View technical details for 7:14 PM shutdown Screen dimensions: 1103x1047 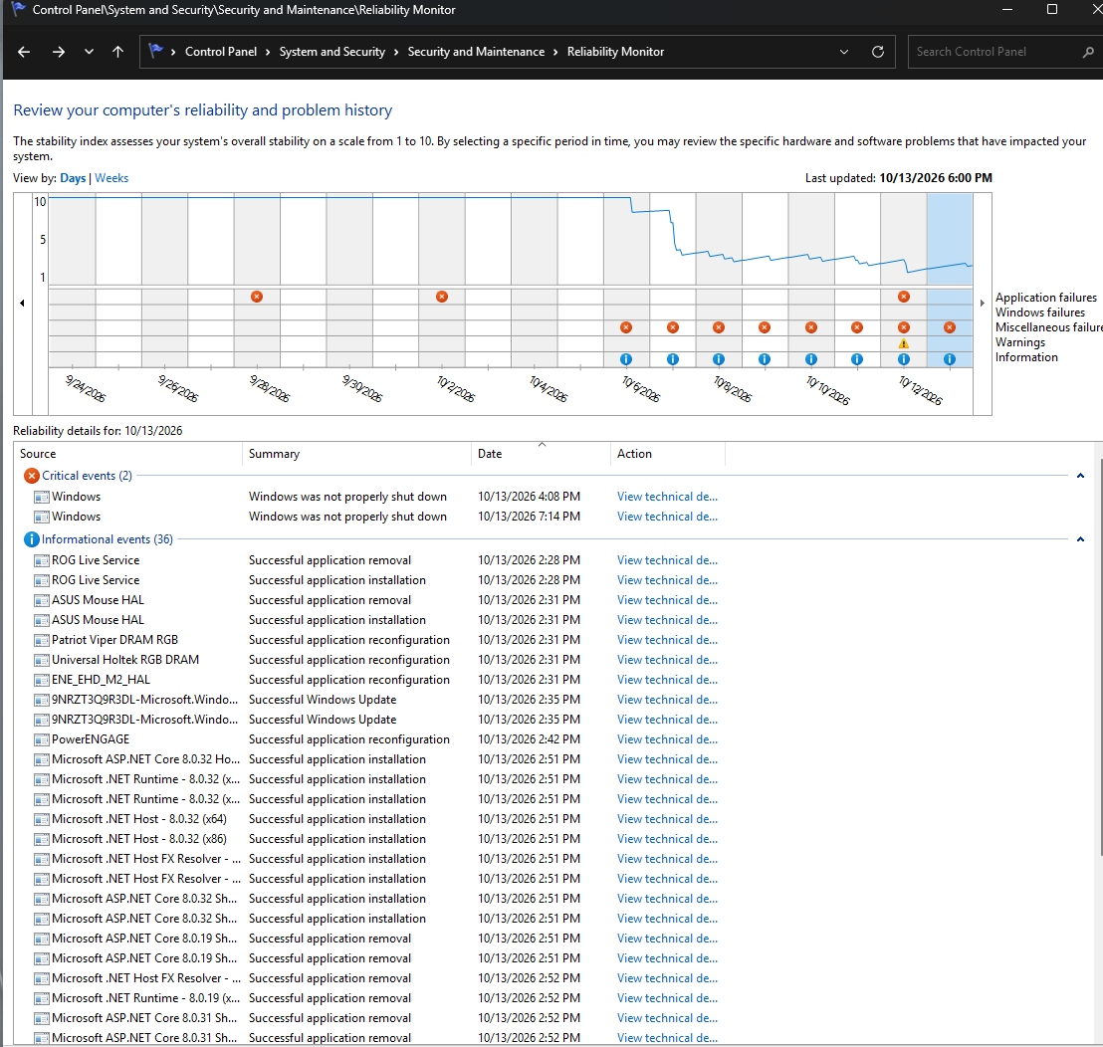coord(668,517)
